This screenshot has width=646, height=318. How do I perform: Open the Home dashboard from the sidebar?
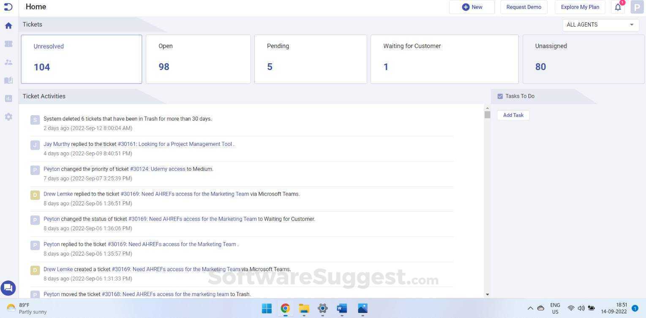pos(8,25)
